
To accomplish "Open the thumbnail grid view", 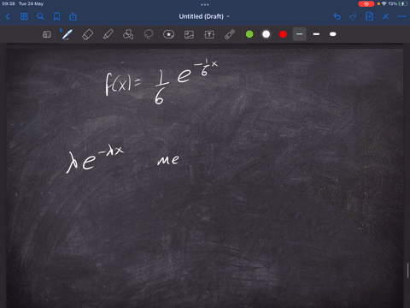I will click(x=24, y=16).
